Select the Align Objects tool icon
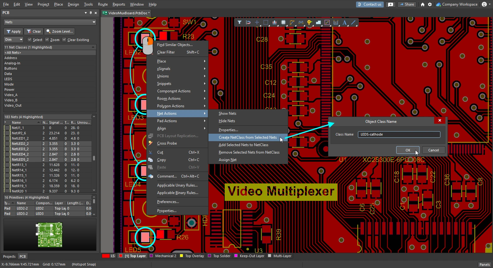The image size is (493, 268). [x=274, y=22]
